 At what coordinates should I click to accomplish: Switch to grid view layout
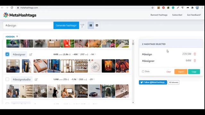(x=97, y=26)
